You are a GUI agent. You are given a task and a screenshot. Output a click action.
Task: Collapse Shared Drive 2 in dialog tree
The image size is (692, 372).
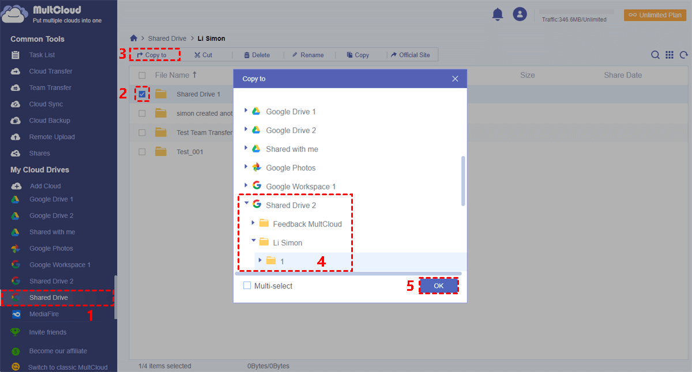247,203
